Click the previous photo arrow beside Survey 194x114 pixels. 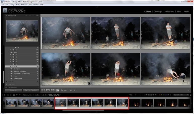pos(71,90)
